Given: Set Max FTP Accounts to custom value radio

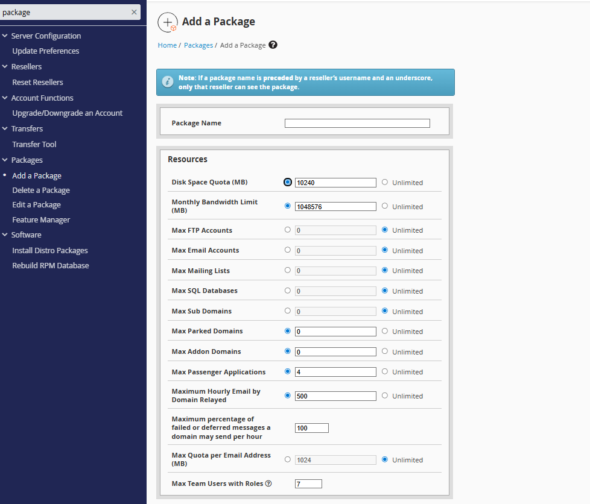Looking at the screenshot, I should click(287, 230).
